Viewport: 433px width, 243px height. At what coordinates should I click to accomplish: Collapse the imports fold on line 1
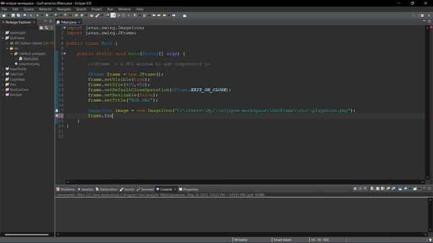(x=65, y=28)
